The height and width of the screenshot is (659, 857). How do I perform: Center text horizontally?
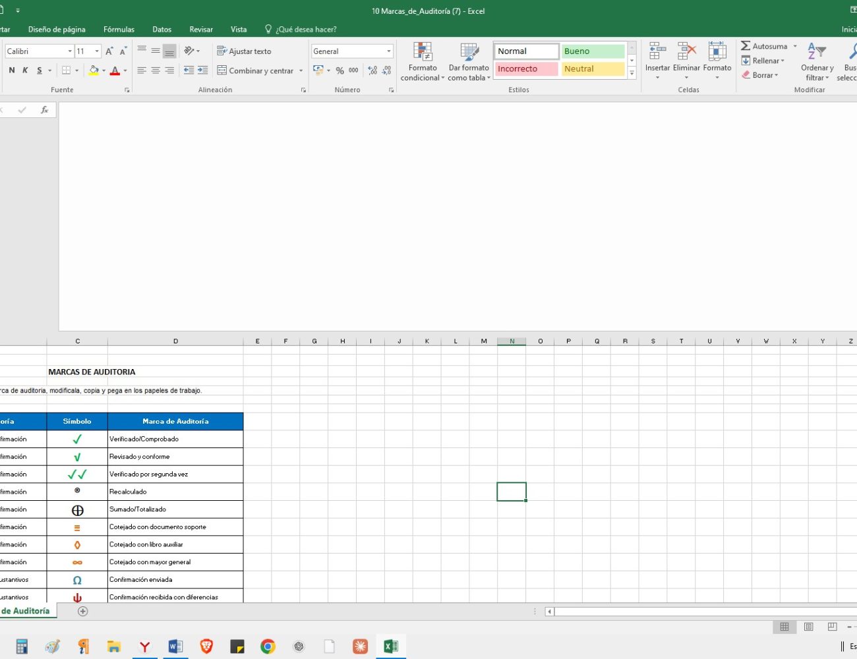156,71
